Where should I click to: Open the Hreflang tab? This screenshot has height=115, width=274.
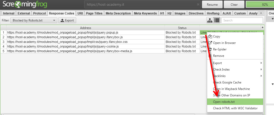coord(213,13)
